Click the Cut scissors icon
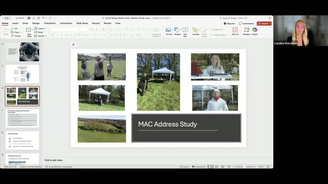 [x=12, y=29]
